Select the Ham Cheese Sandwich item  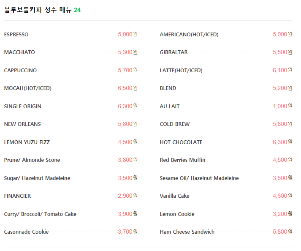(x=187, y=232)
